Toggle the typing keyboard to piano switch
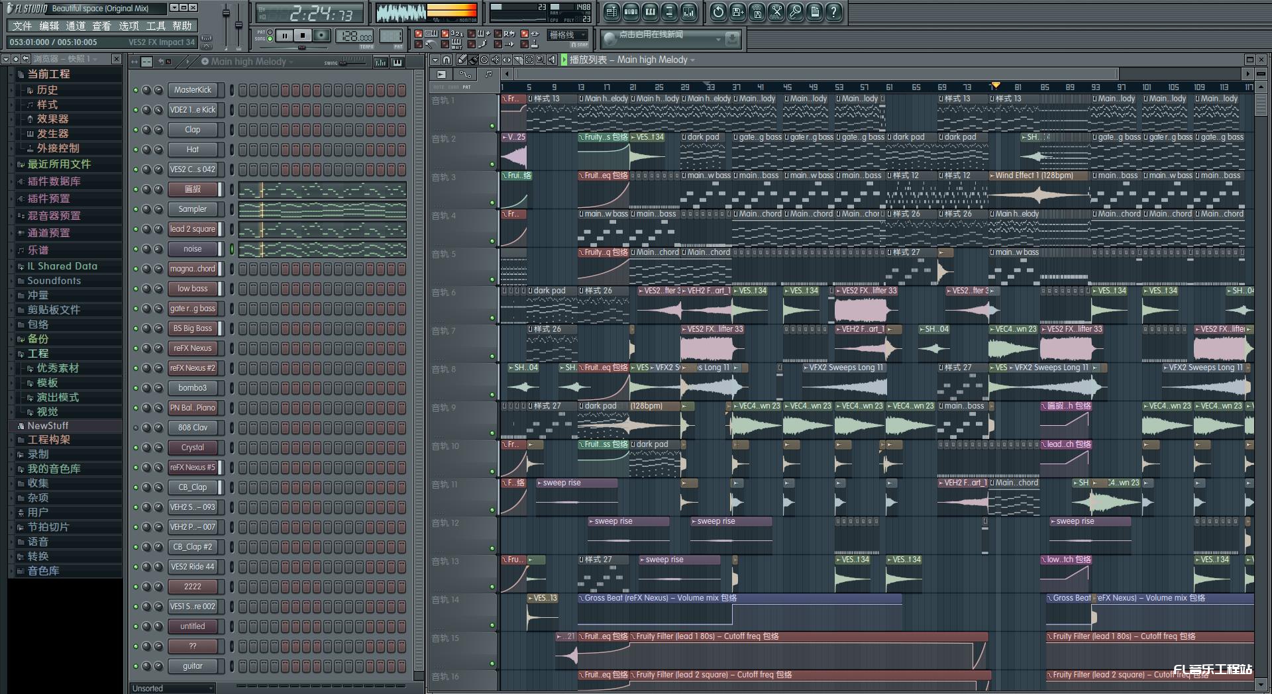The image size is (1272, 694). (x=418, y=33)
